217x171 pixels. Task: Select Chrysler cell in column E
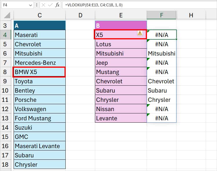click(121, 100)
